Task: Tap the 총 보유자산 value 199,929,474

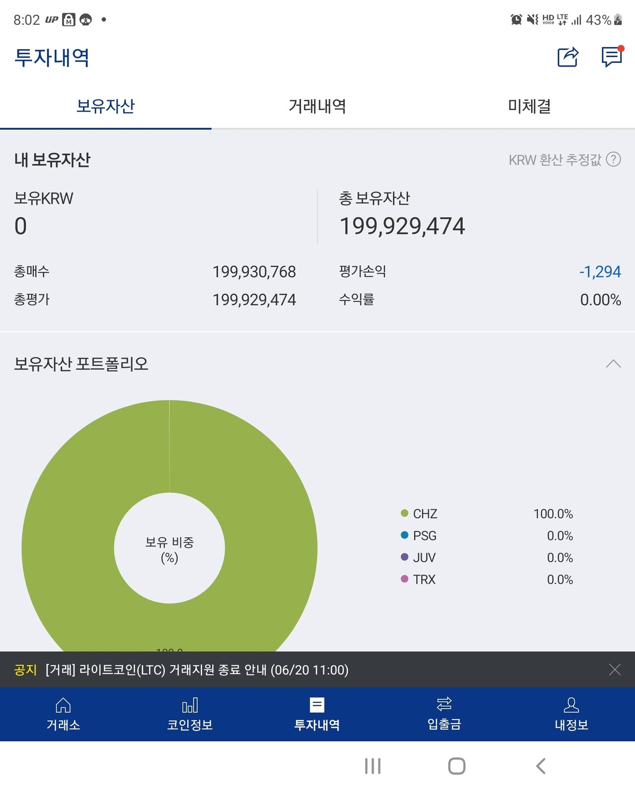Action: (402, 226)
